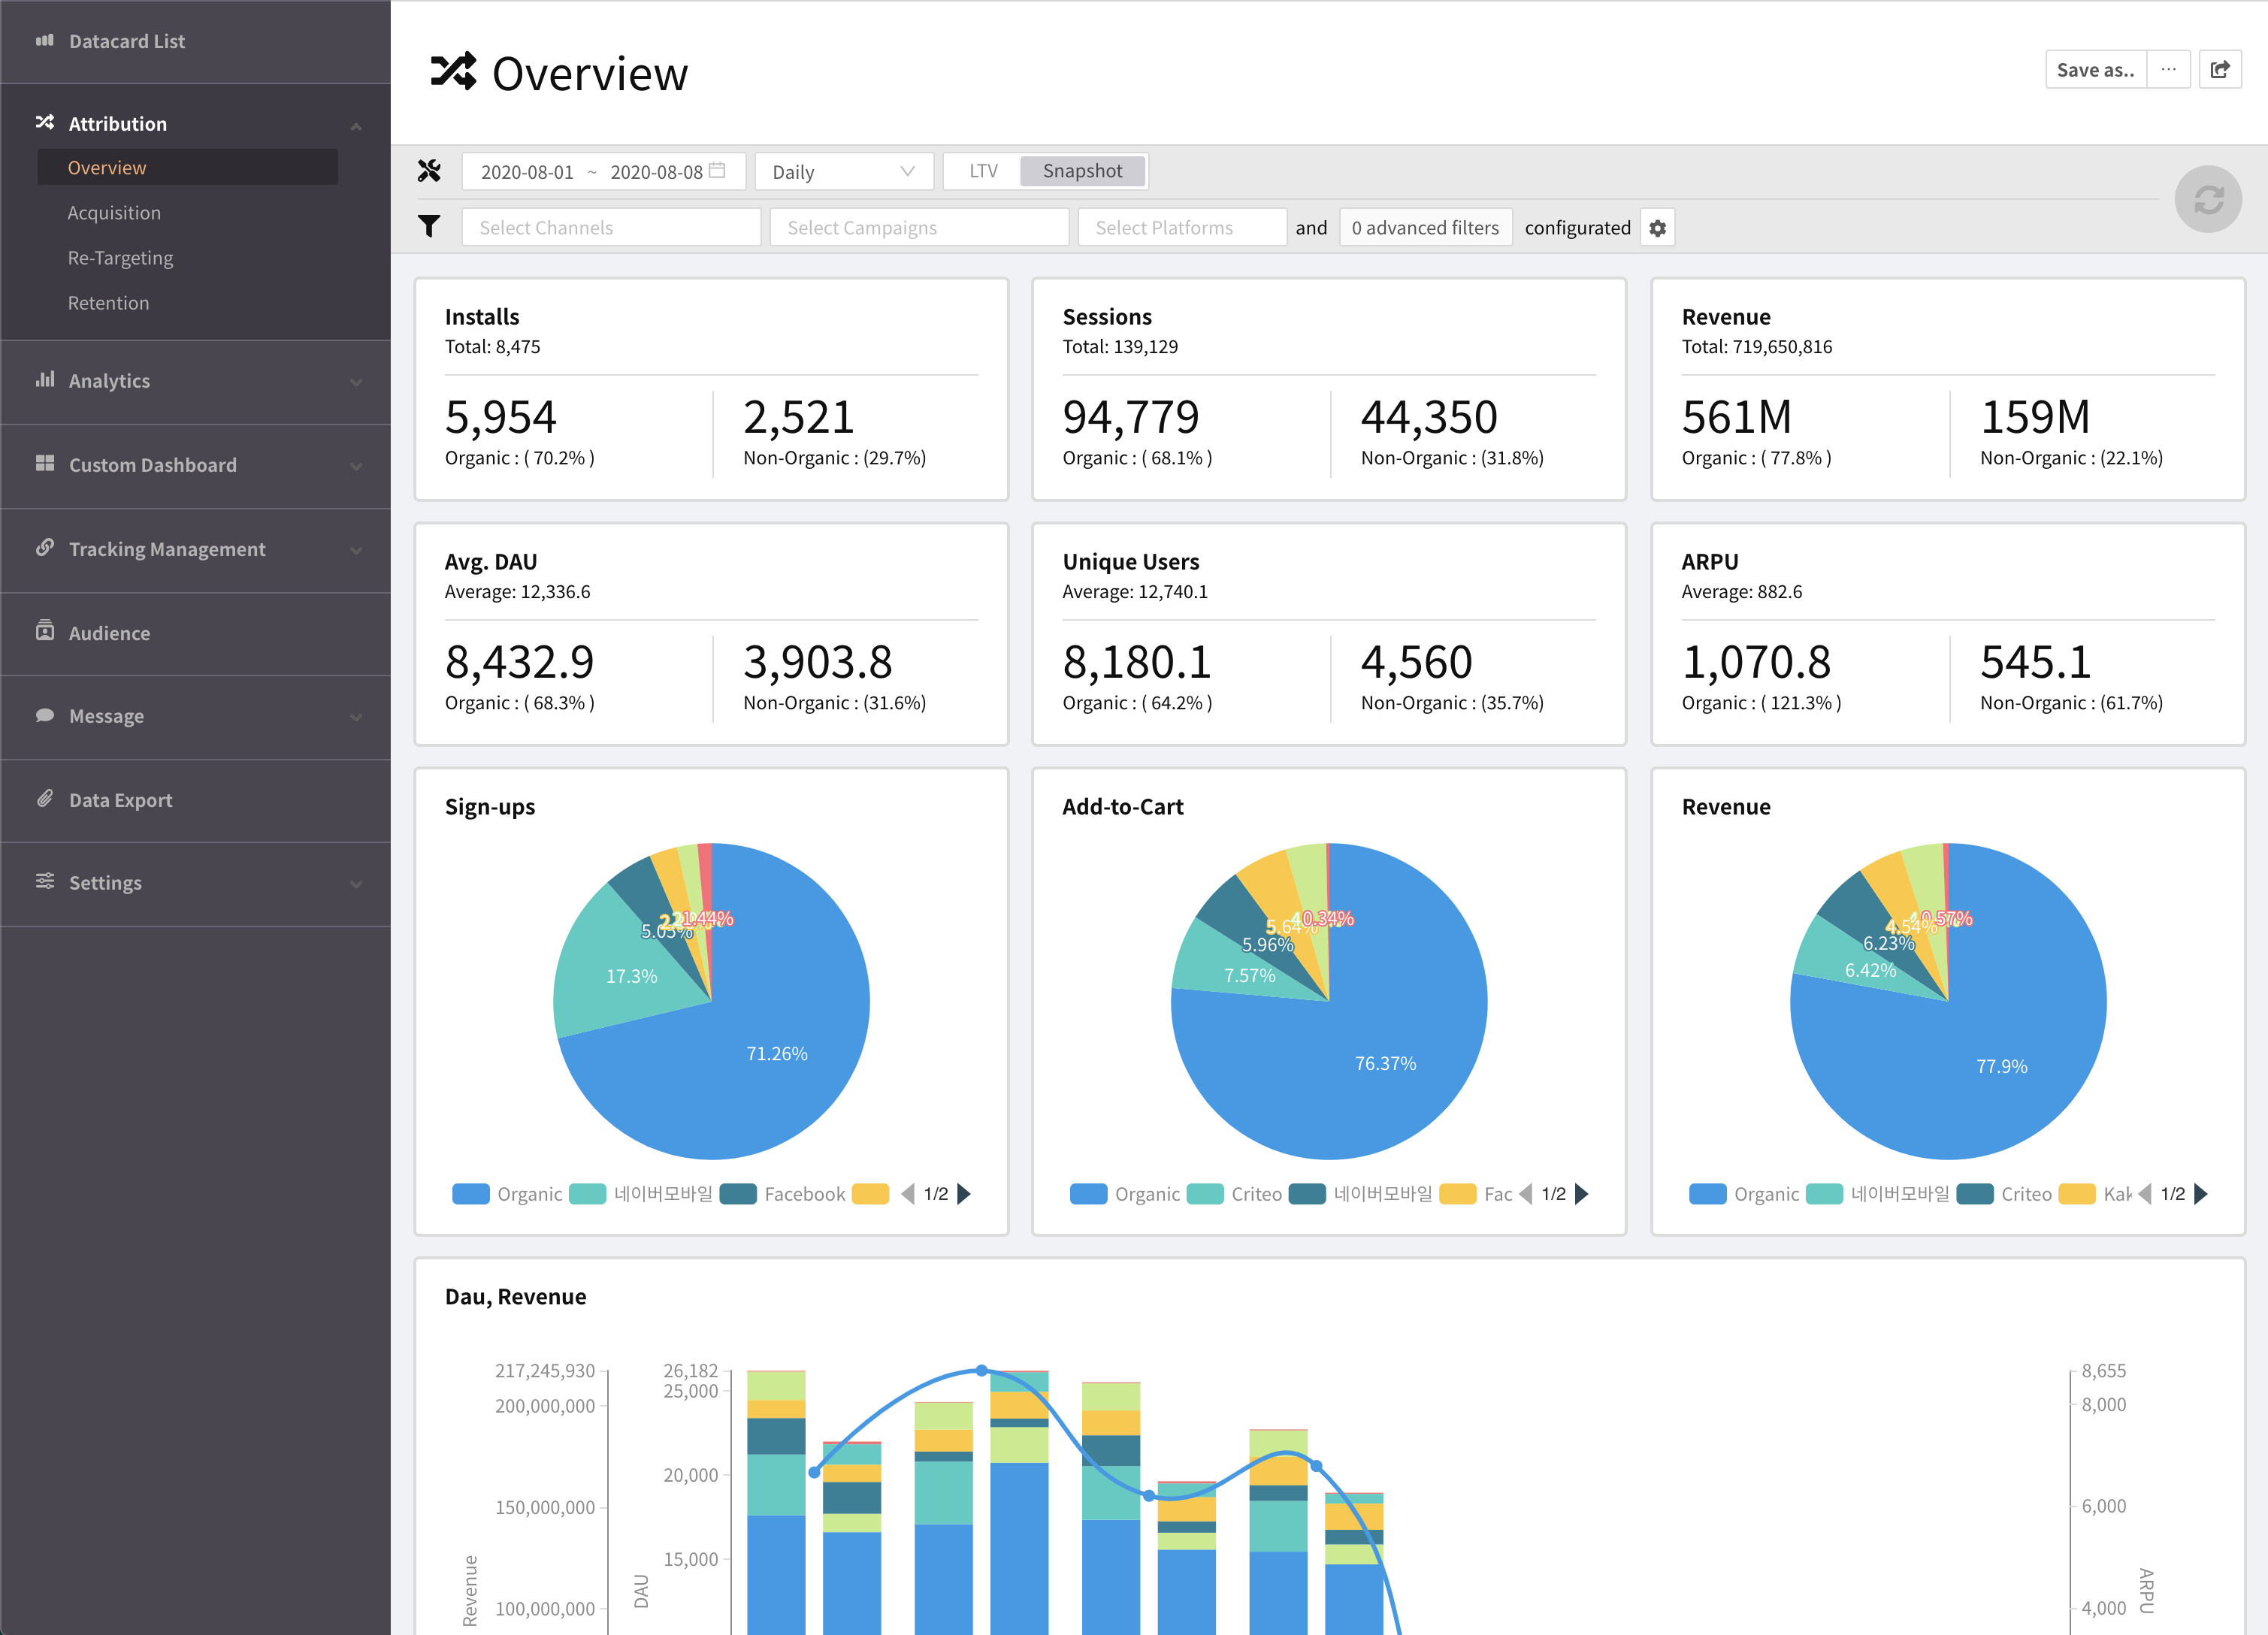Go to next page of Sign-ups legend
This screenshot has height=1635, width=2268.
964,1194
